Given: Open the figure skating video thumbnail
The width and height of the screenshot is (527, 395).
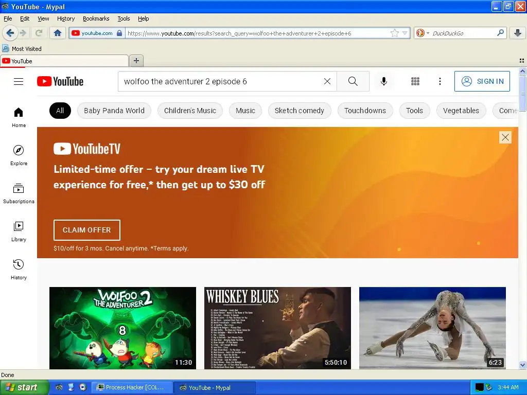Looking at the screenshot, I should (x=432, y=328).
